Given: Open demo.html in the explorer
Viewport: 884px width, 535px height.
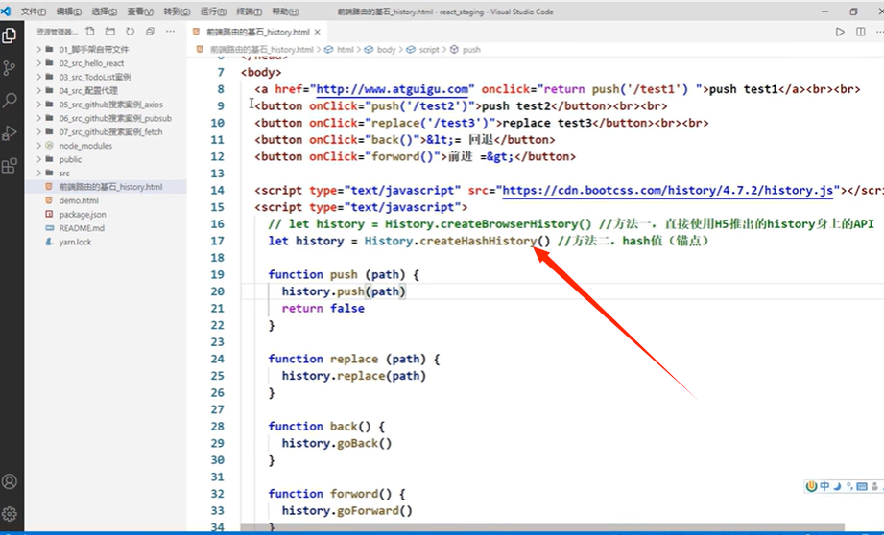Looking at the screenshot, I should click(x=79, y=200).
